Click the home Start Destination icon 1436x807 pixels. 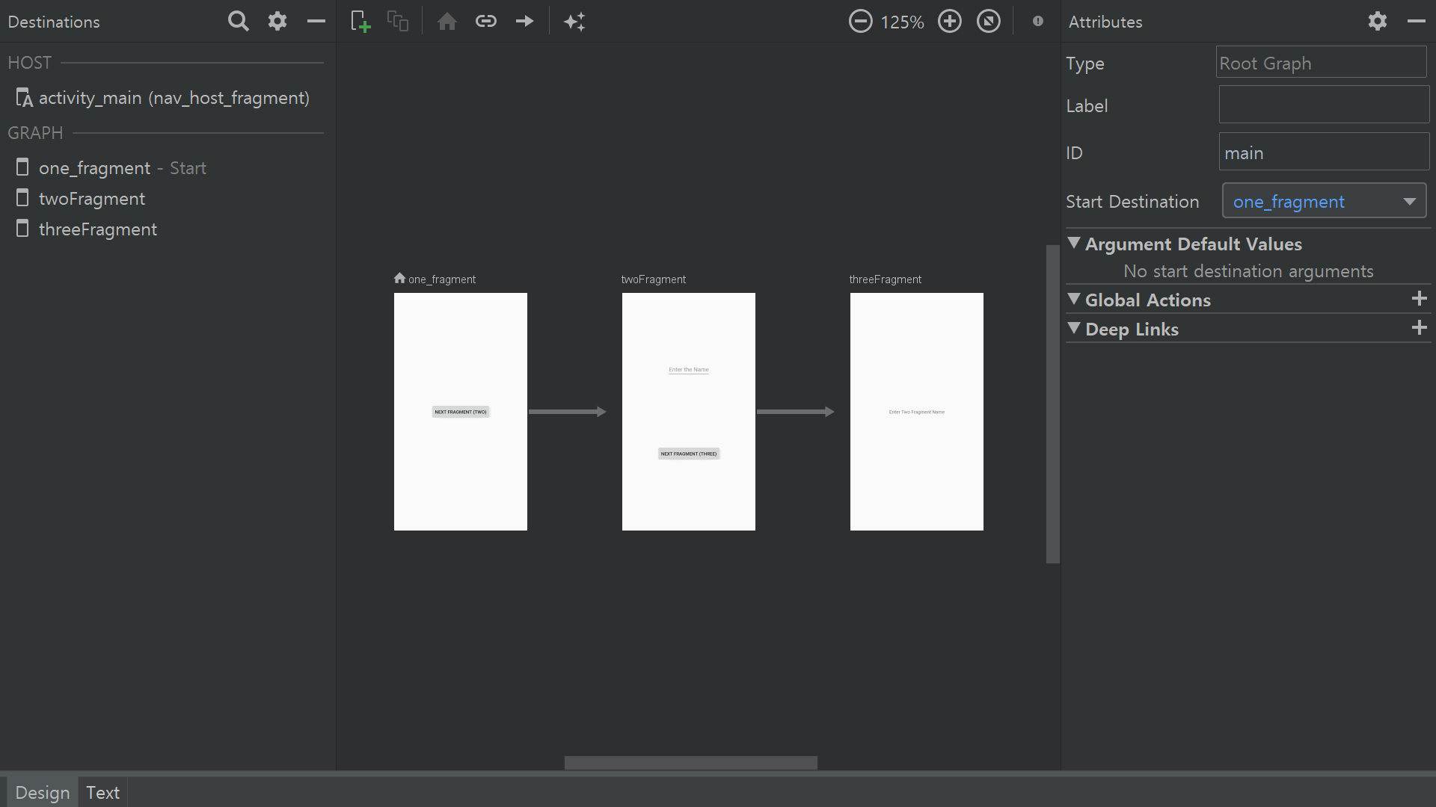point(447,22)
